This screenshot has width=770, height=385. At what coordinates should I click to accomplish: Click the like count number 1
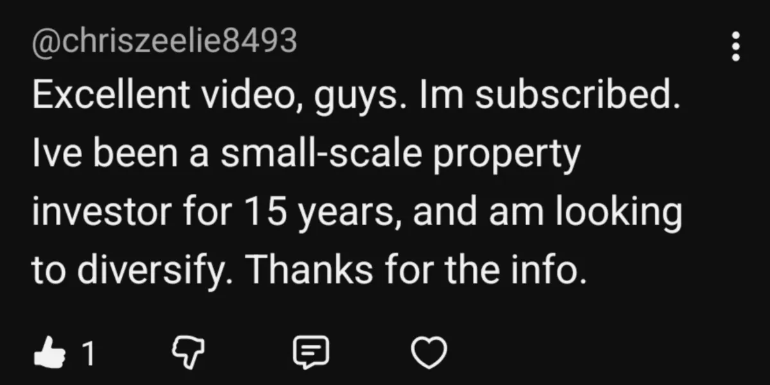coord(89,354)
